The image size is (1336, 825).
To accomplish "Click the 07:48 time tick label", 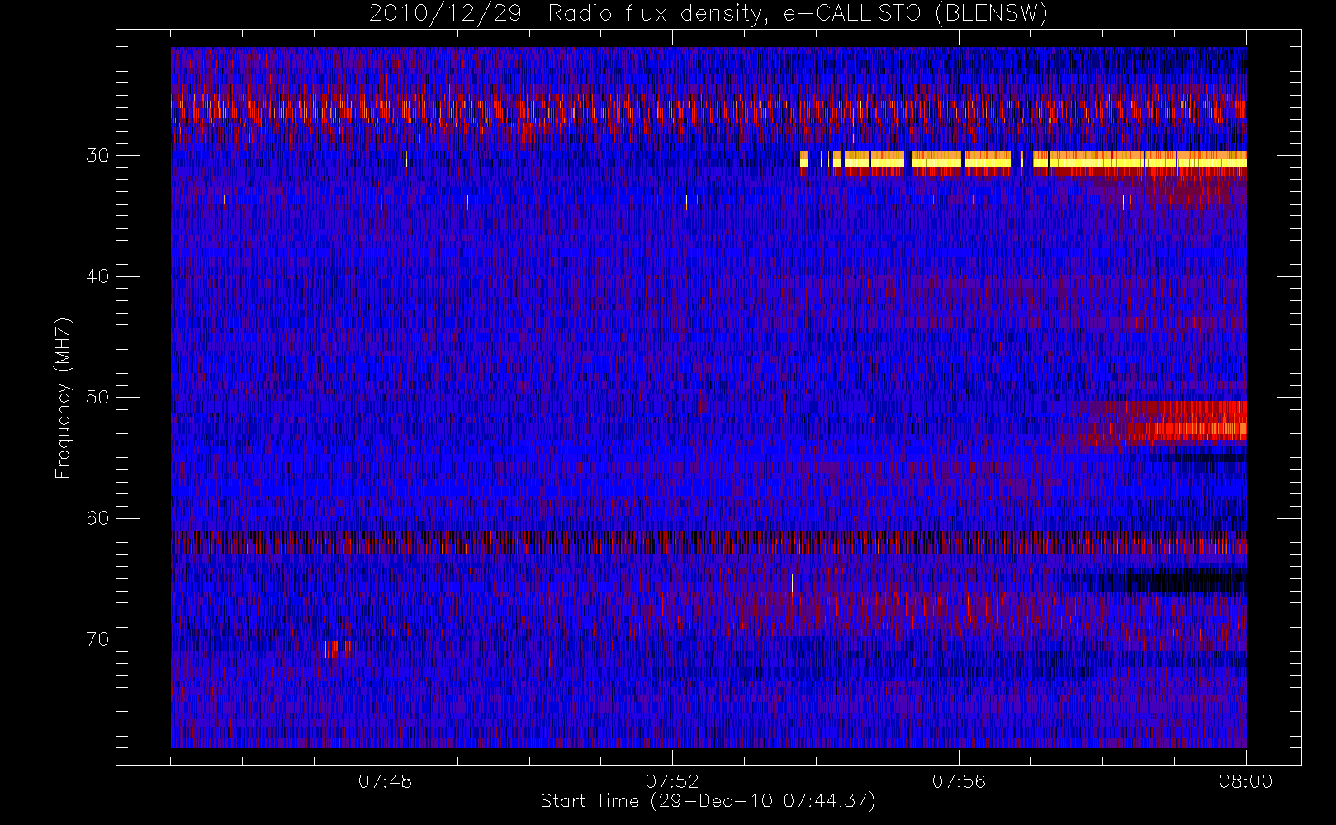I will coord(385,781).
